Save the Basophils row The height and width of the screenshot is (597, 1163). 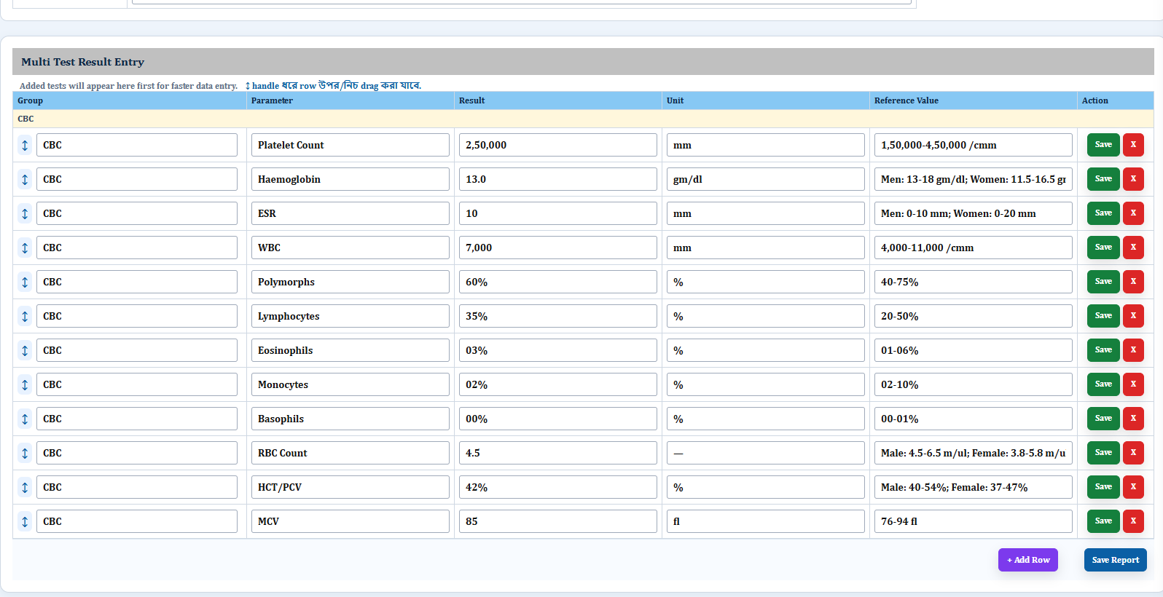click(x=1103, y=419)
